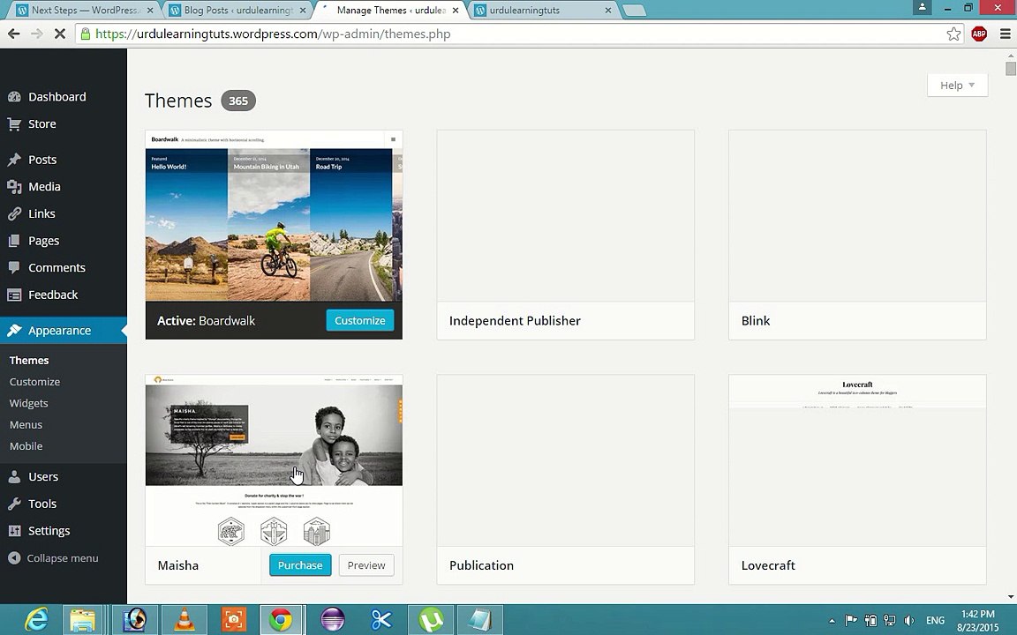
Task: Click the Links chain icon
Action: (x=14, y=213)
